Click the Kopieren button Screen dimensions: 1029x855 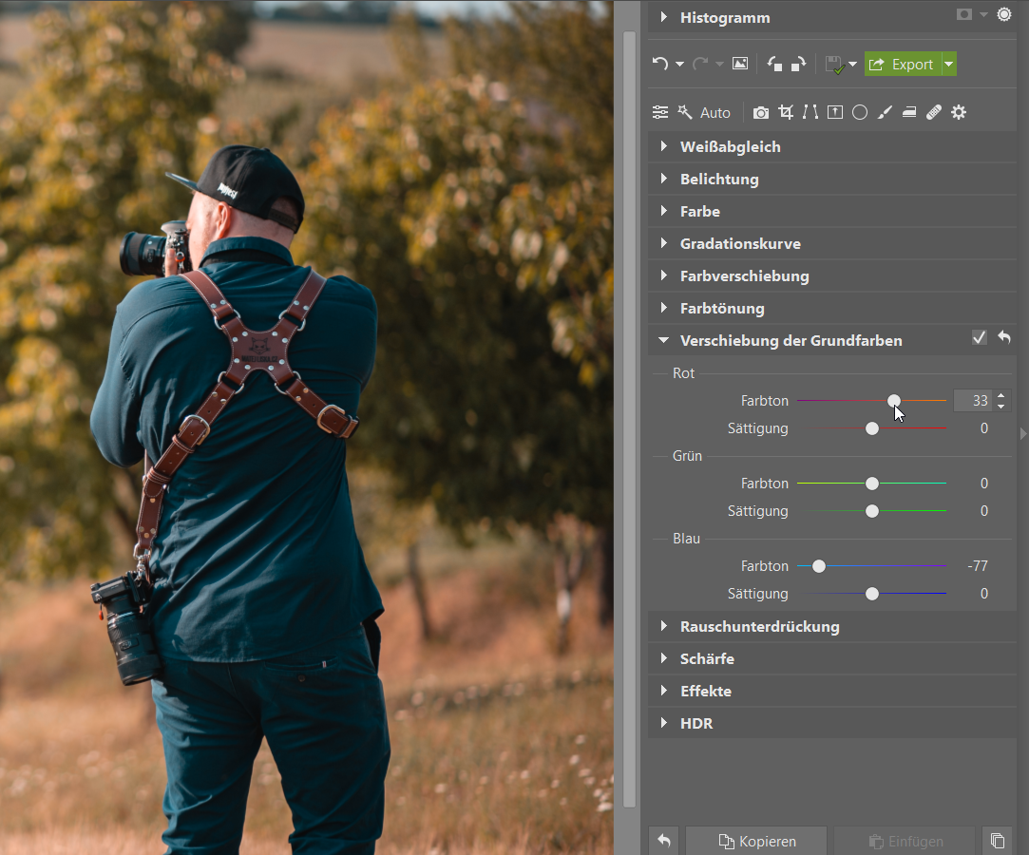pyautogui.click(x=756, y=841)
